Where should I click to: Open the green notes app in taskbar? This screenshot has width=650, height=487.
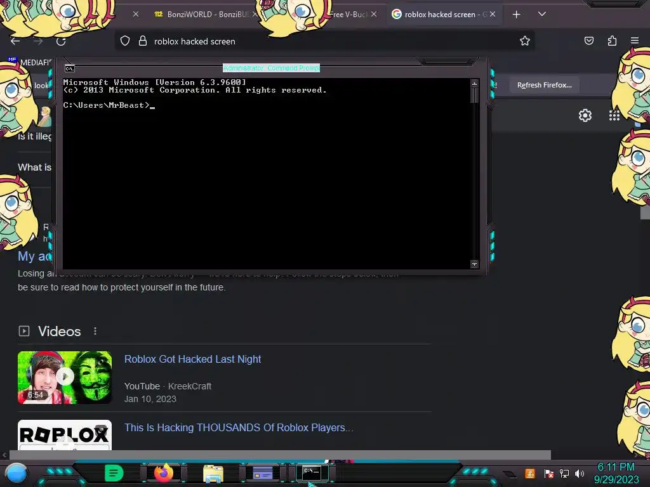pyautogui.click(x=114, y=473)
